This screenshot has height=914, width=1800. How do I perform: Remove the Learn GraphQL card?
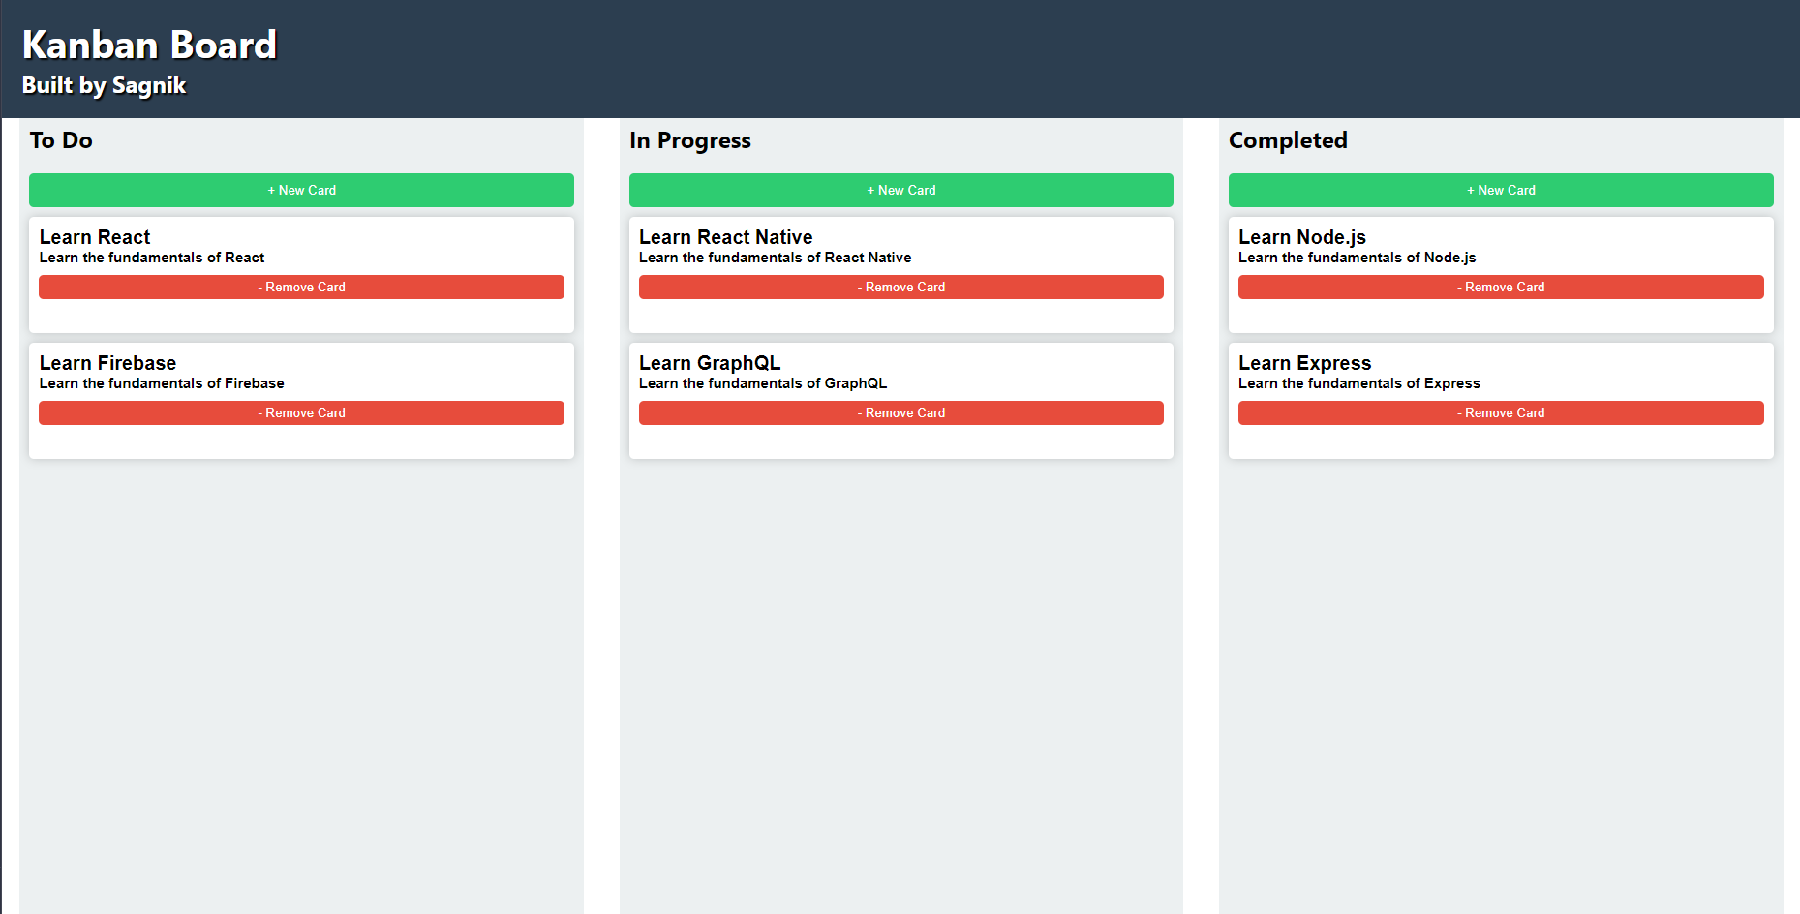900,413
